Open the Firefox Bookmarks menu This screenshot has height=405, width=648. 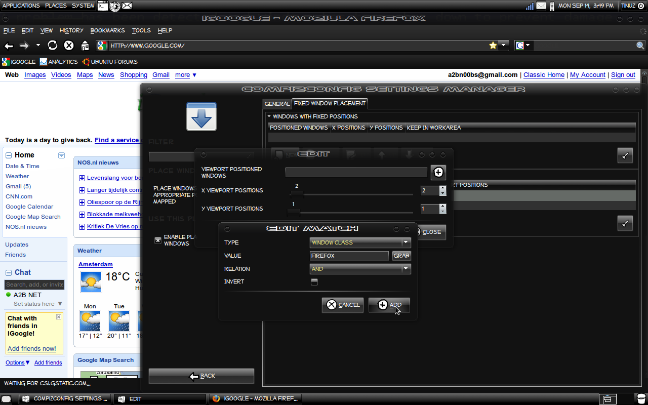[108, 30]
